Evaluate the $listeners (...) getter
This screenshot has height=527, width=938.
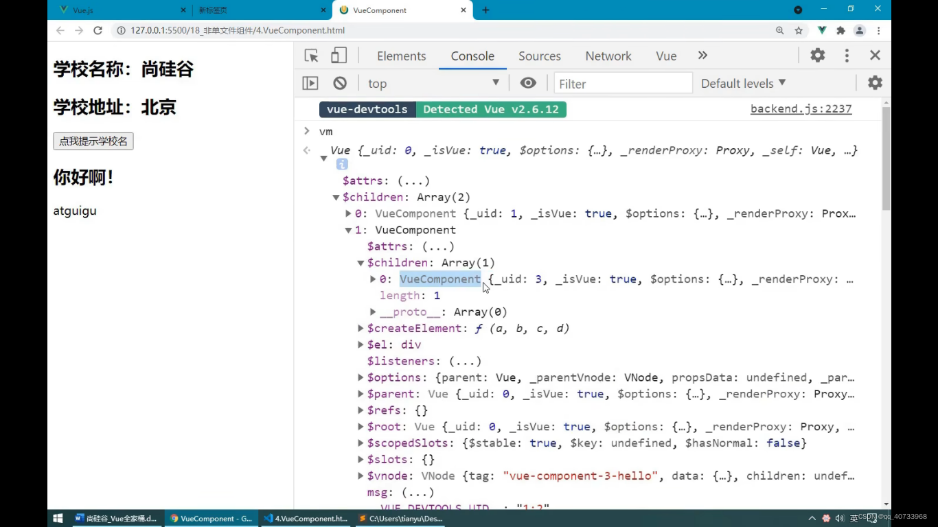(465, 362)
